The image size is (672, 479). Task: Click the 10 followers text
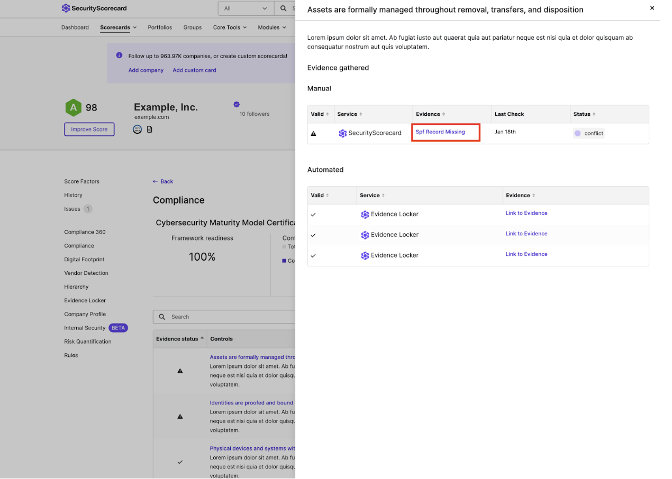coord(255,114)
